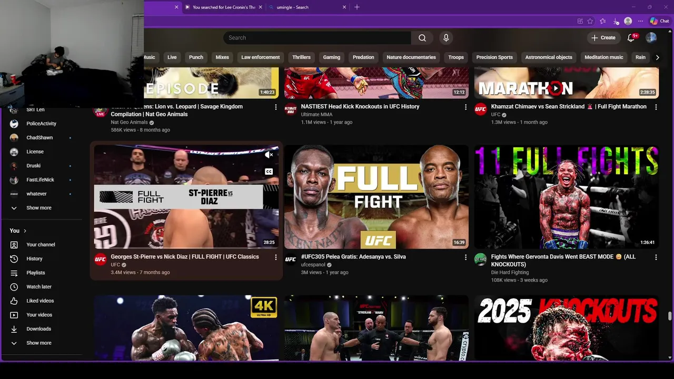Select the Troops chip
Screen dimensions: 674x379
coord(456,57)
